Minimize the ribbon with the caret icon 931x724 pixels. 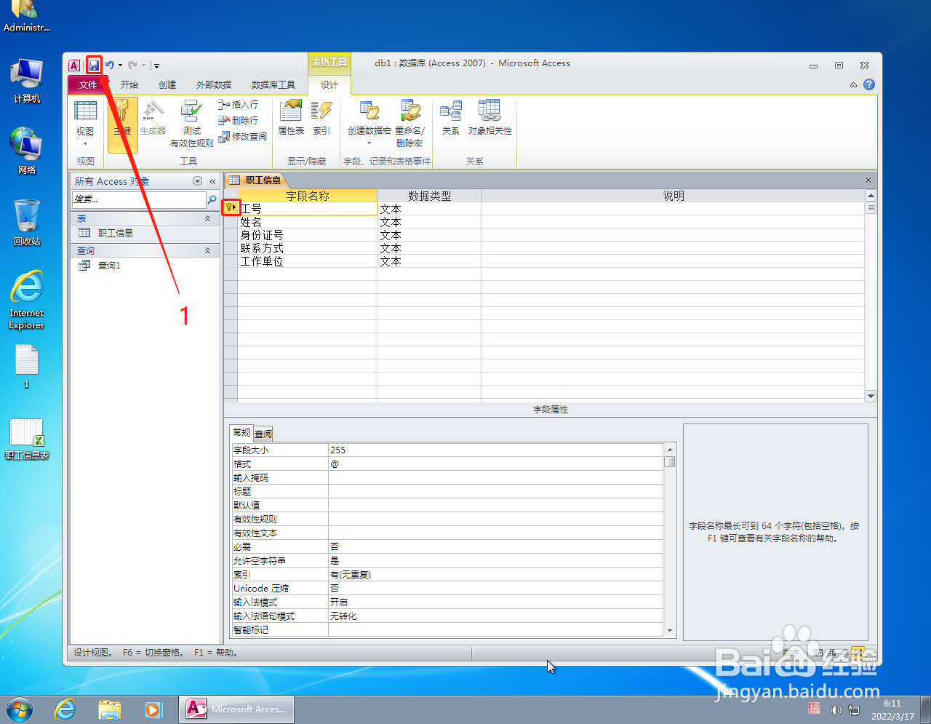853,85
